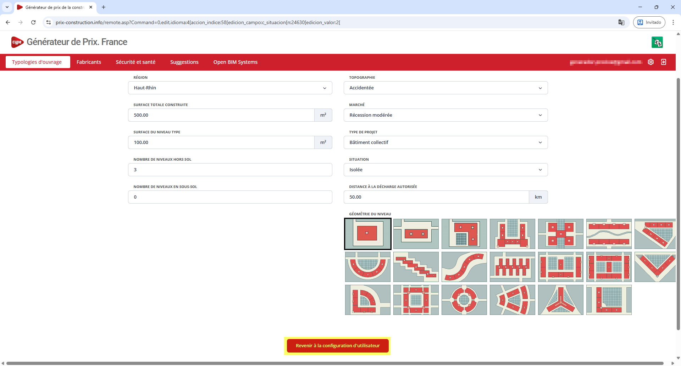Image resolution: width=681 pixels, height=366 pixels.
Task: Go back using the browser back arrow
Action: coord(8,22)
